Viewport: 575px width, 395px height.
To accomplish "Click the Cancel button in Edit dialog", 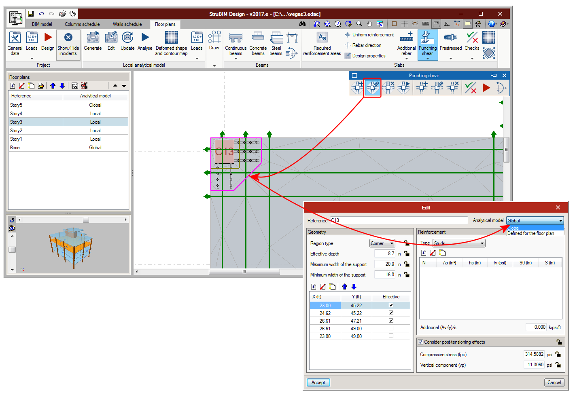I will tap(554, 382).
